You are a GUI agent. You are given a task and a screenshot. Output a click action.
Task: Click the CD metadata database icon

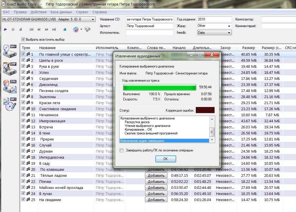coord(76,29)
